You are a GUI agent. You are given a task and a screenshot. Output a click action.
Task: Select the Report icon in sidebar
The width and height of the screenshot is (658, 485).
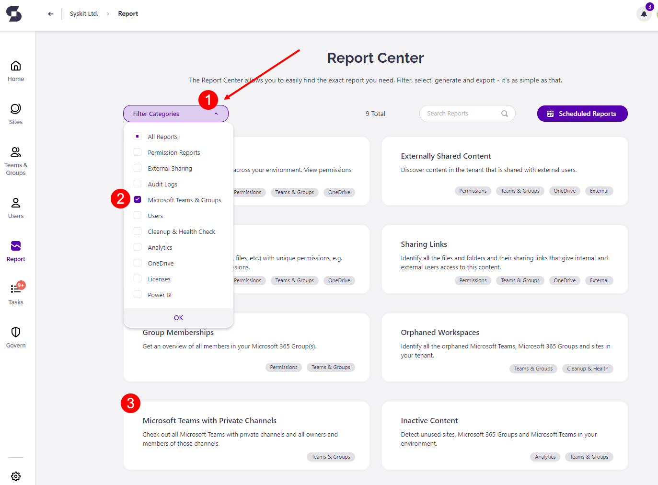[15, 251]
